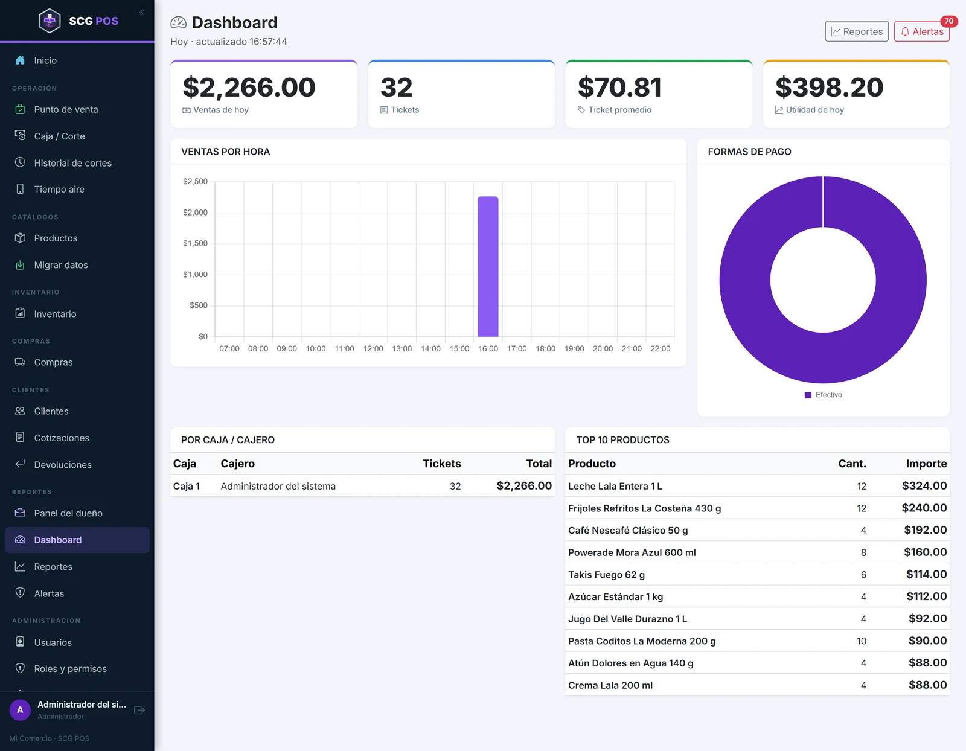Click the $2,266.00 total in caja table
Viewport: 966px width, 751px height.
point(524,486)
